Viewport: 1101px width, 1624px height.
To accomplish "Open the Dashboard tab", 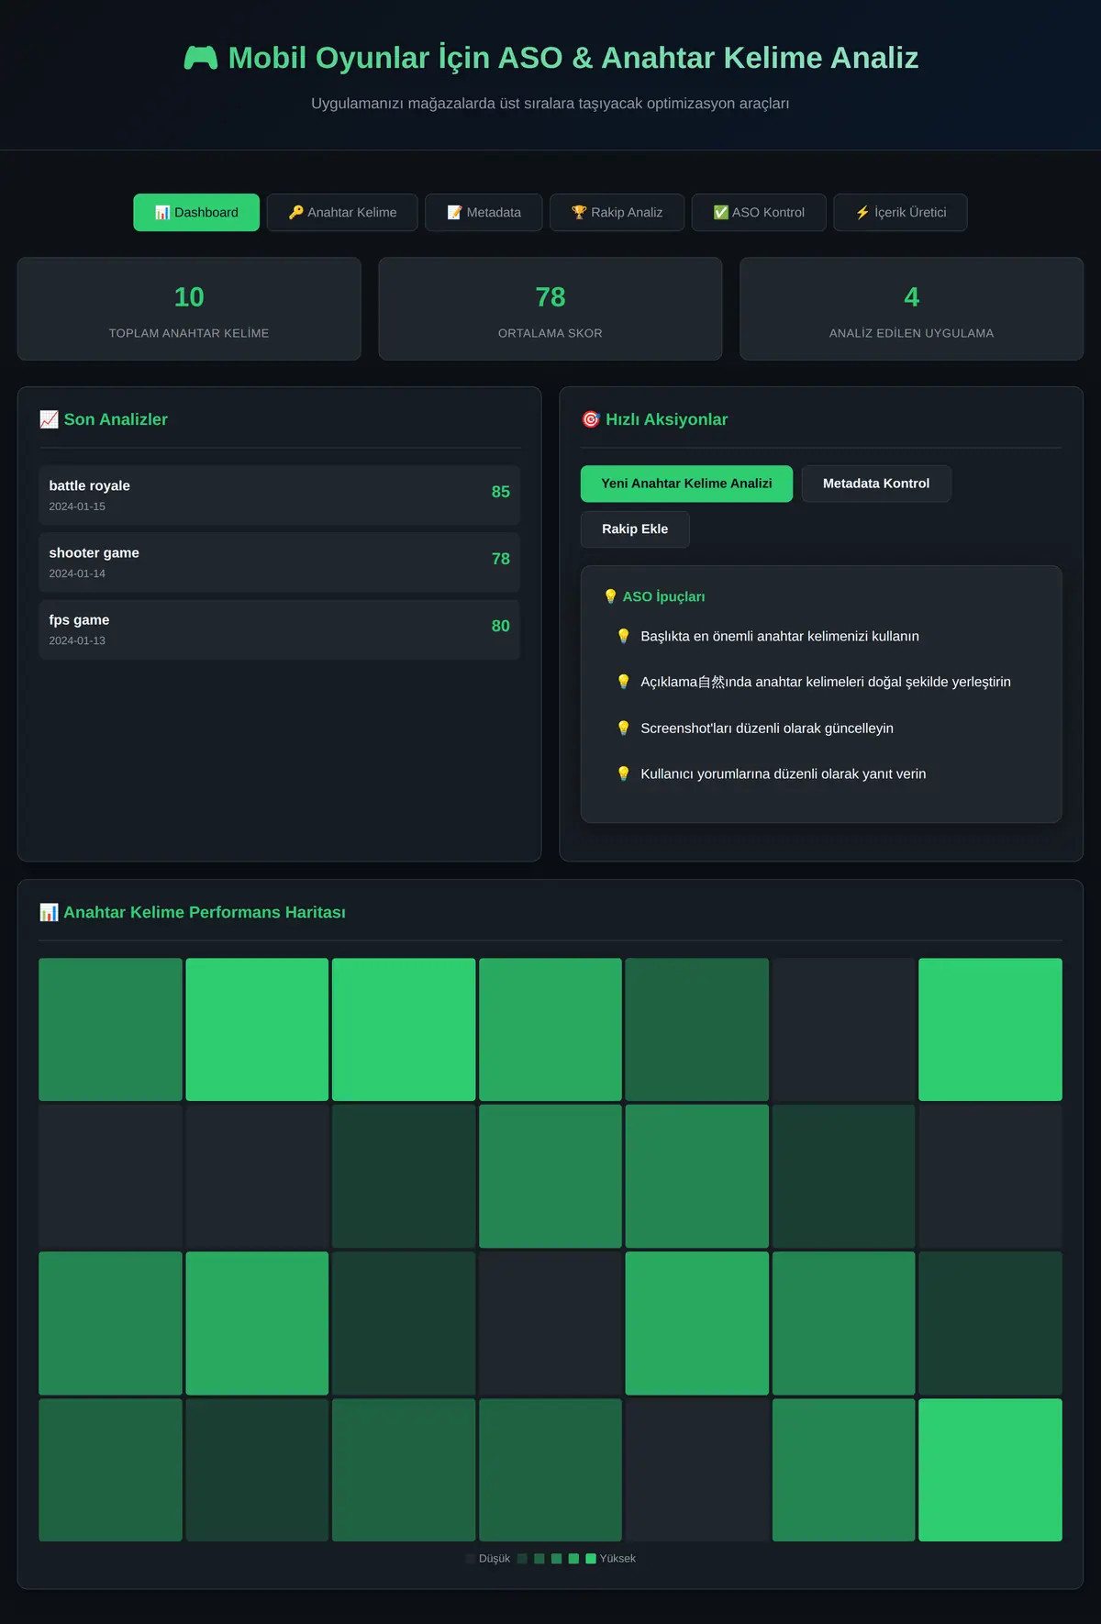I will point(196,212).
